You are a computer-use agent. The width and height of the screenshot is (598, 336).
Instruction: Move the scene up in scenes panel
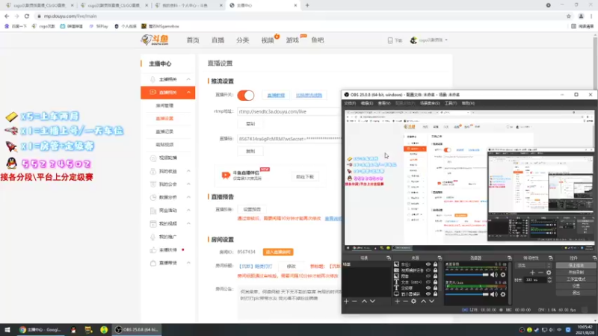[x=364, y=302]
